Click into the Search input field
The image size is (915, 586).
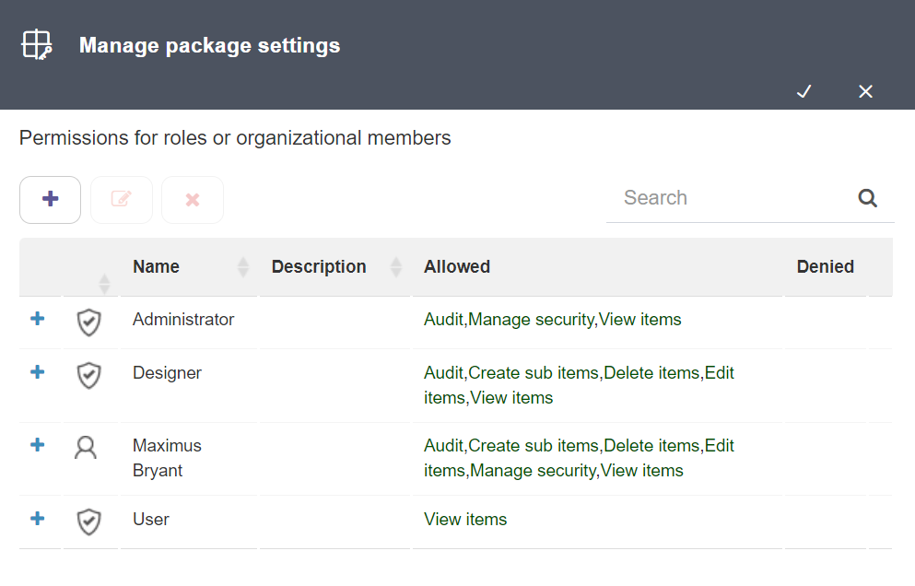[x=732, y=198]
